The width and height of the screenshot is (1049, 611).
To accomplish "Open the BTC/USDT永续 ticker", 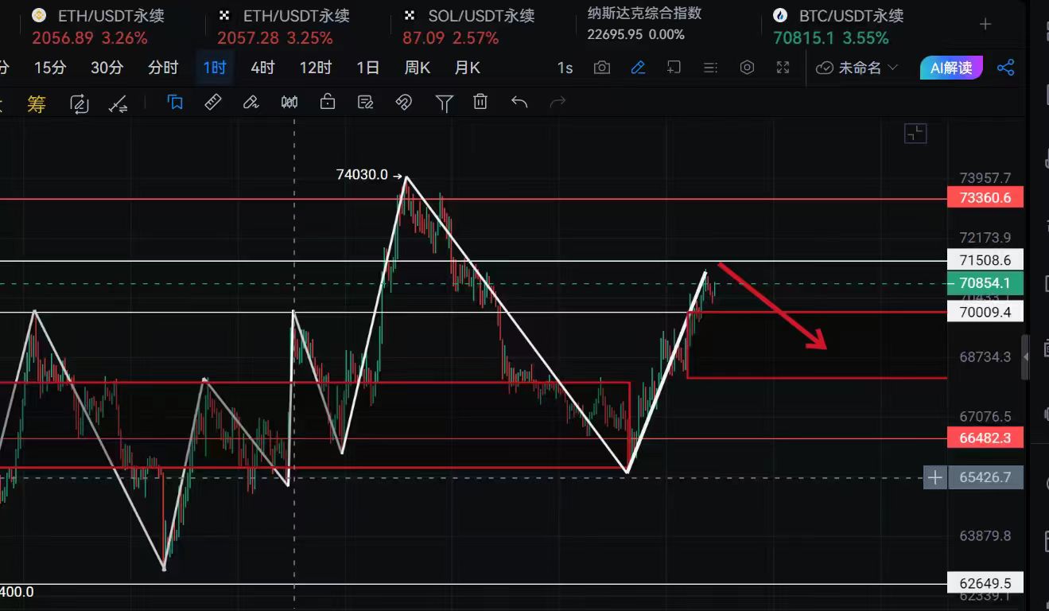I will click(x=839, y=26).
